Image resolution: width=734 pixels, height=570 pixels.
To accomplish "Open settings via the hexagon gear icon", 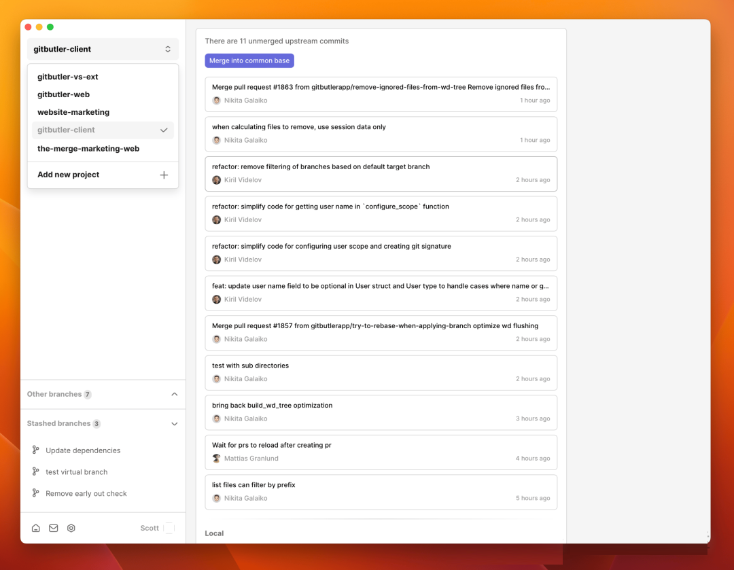I will pos(71,528).
